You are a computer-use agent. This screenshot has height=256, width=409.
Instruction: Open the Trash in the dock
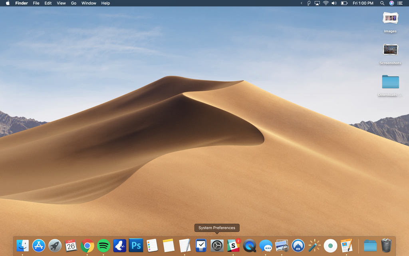(x=386, y=245)
